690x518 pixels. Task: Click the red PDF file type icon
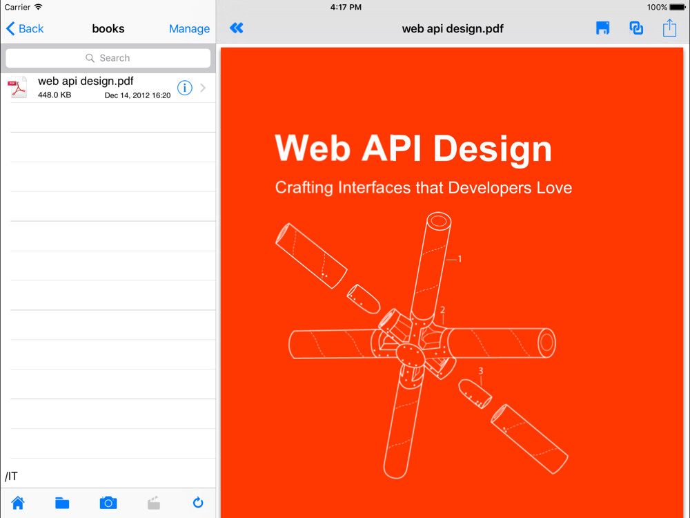19,88
